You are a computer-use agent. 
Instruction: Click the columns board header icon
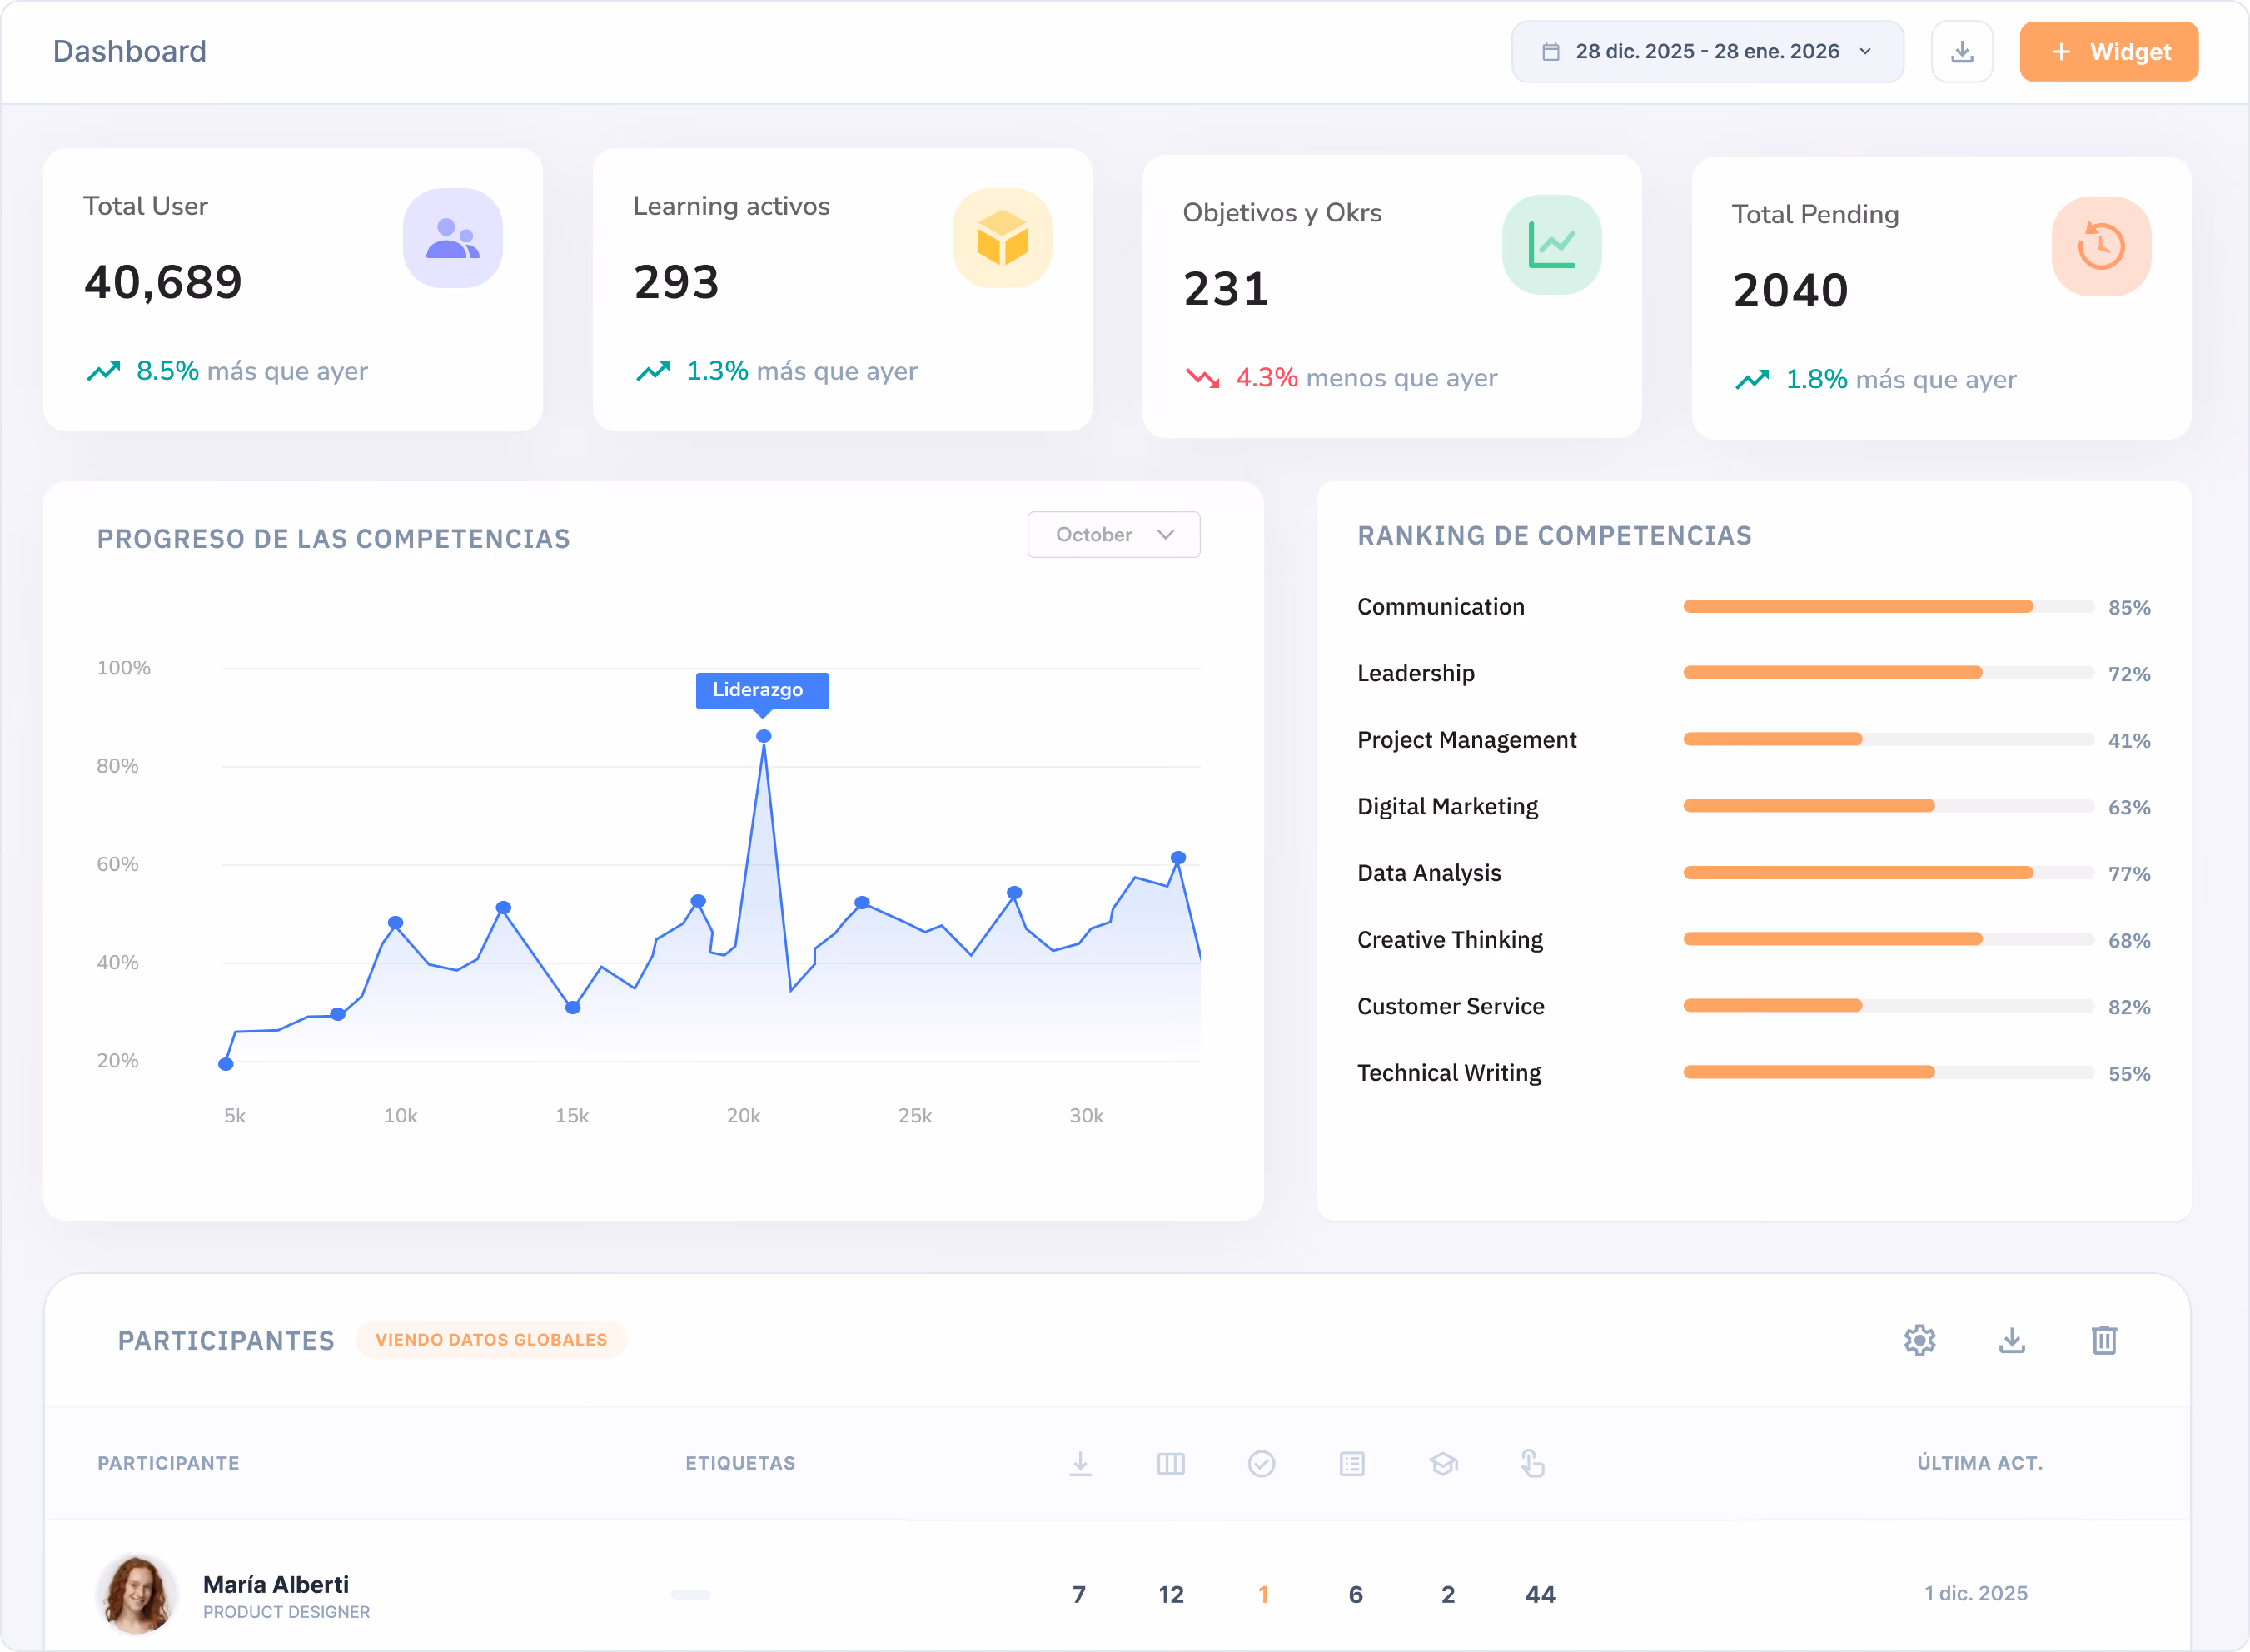click(1170, 1464)
